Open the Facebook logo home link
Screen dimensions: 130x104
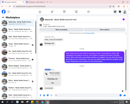pos(4,12)
